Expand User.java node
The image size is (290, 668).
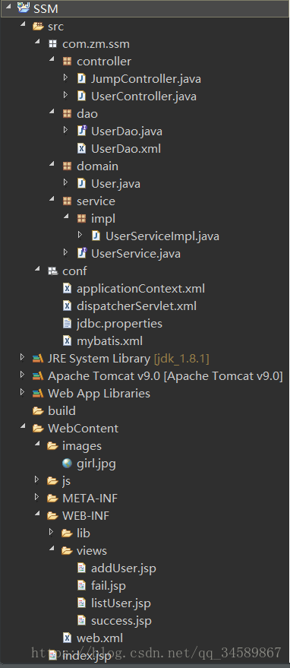pos(65,182)
